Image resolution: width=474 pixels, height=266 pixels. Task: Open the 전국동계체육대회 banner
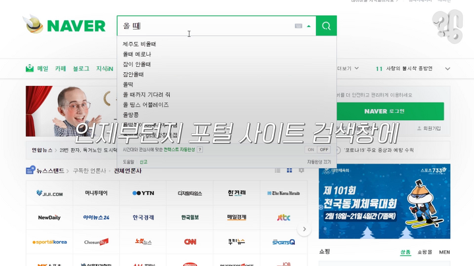(x=384, y=202)
